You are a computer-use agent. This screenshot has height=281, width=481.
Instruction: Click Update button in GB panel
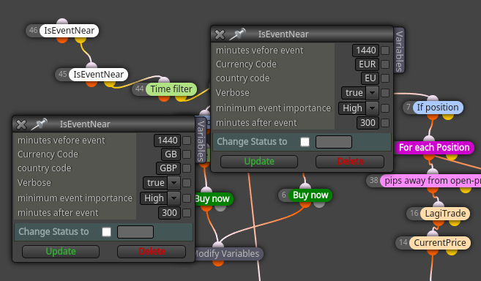[61, 252]
